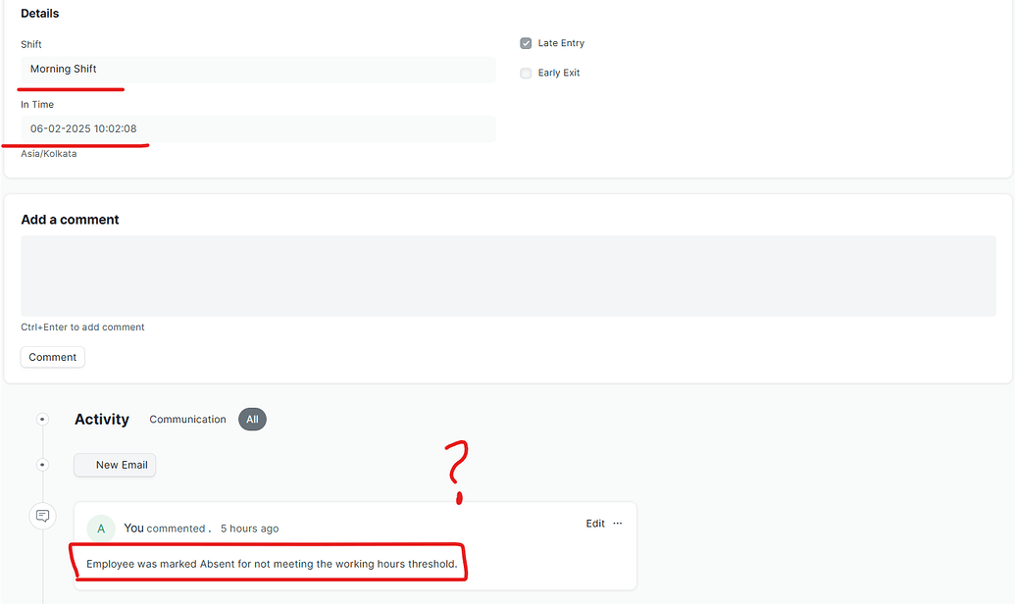
Task: Focus the Add a comment text area
Action: (x=508, y=276)
